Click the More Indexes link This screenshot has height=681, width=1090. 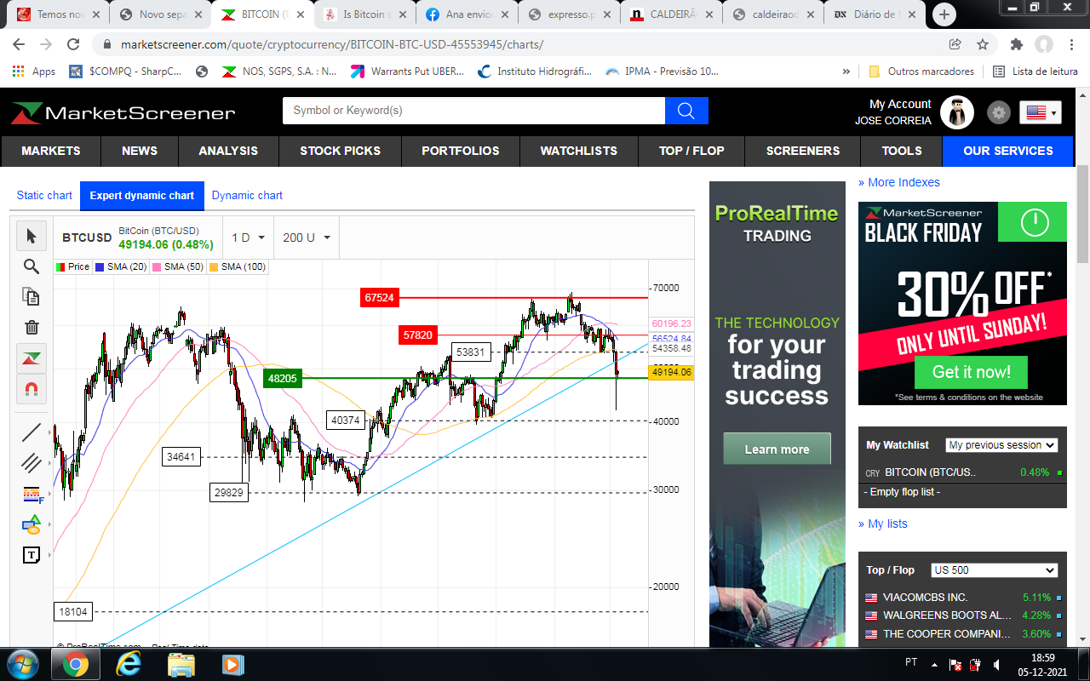[899, 182]
